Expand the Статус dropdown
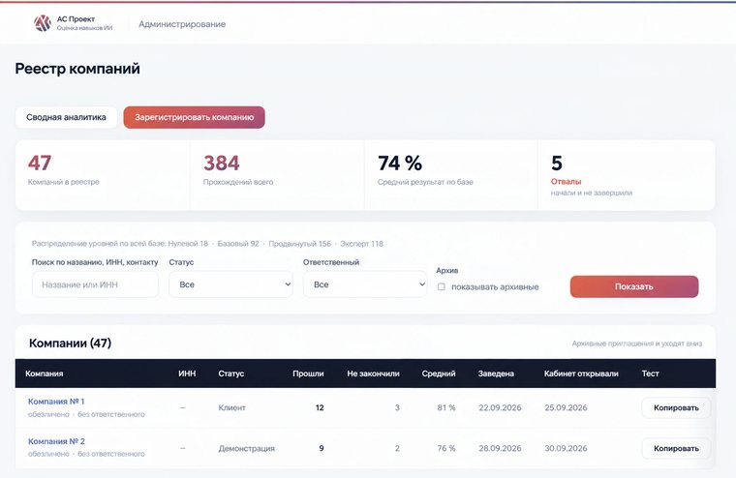736x478 pixels. (230, 284)
